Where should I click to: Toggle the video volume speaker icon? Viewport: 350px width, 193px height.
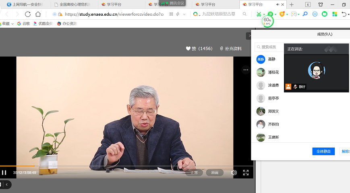tap(234, 173)
